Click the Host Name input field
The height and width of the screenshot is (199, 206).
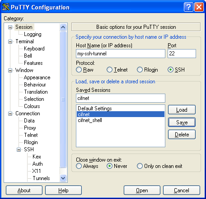pyautogui.click(x=121, y=54)
